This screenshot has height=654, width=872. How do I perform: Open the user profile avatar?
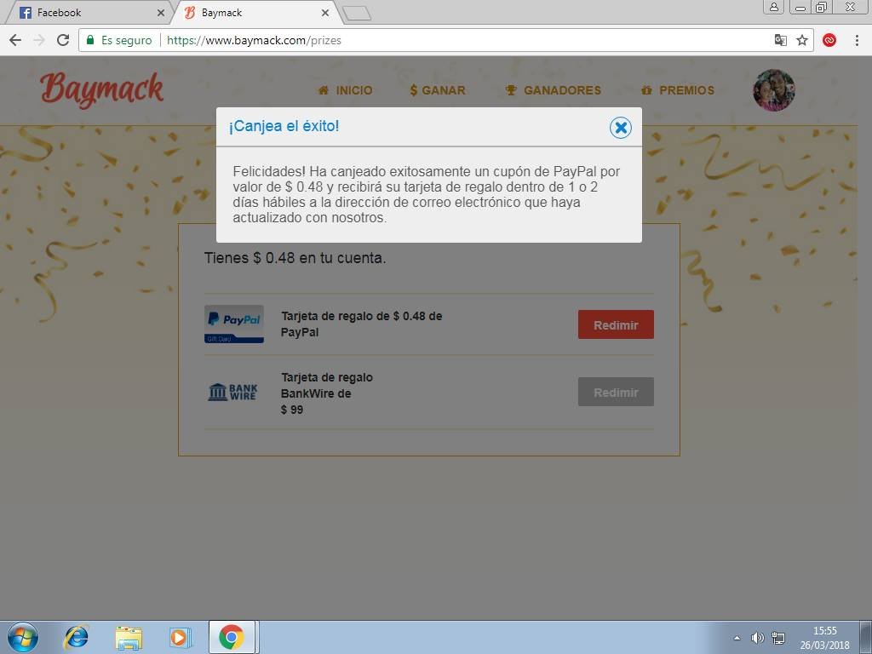(773, 90)
